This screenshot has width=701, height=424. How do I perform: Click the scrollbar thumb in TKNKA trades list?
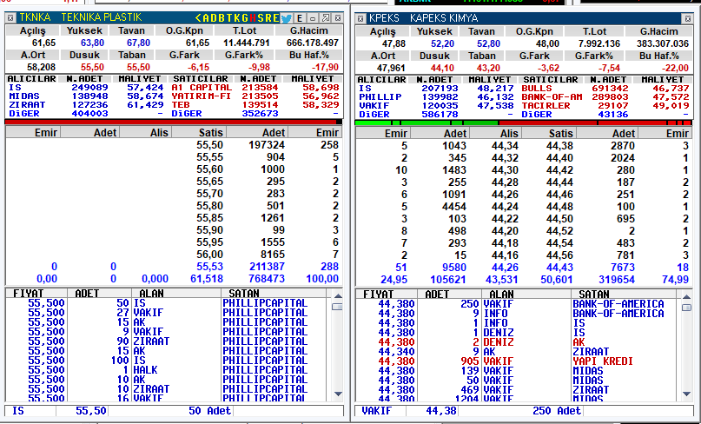tap(338, 307)
